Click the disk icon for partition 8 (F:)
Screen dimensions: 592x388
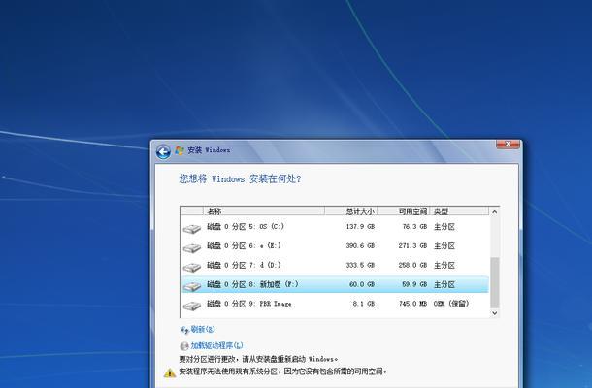[192, 285]
